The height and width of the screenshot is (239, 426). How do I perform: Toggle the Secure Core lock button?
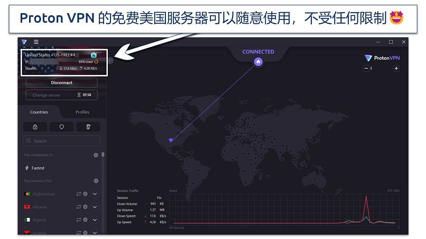(x=35, y=127)
